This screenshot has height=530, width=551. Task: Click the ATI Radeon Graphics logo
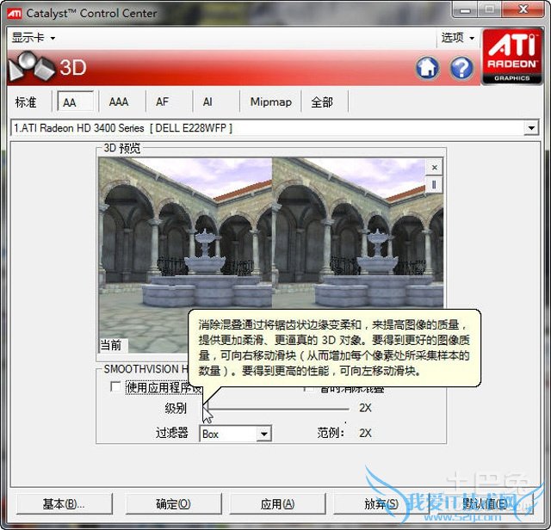point(511,56)
